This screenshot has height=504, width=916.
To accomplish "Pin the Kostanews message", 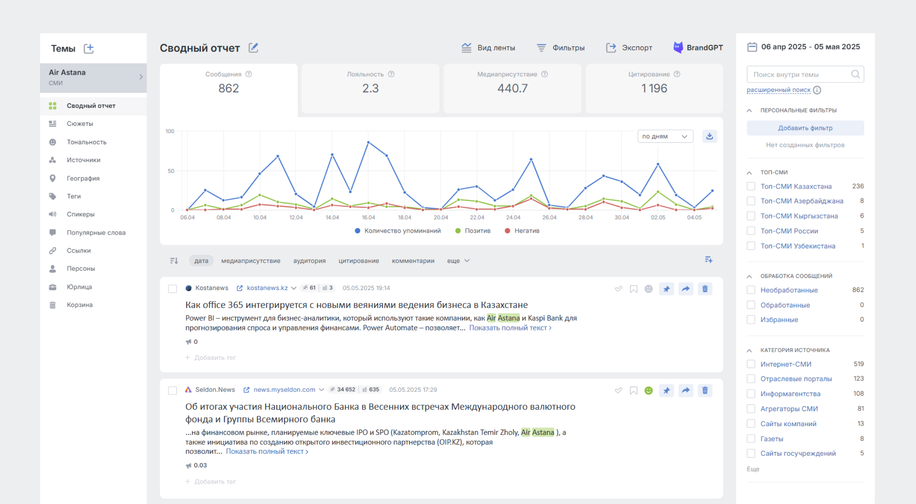I will 666,288.
